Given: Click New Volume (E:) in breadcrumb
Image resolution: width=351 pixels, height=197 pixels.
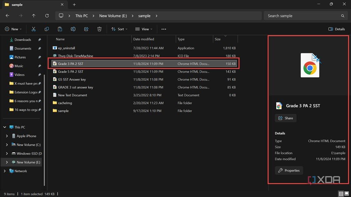Looking at the screenshot, I should click(113, 16).
